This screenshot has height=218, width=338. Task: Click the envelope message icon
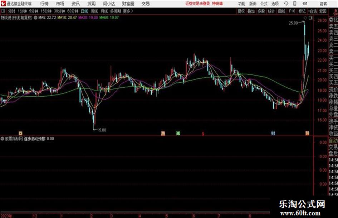coord(305,4)
